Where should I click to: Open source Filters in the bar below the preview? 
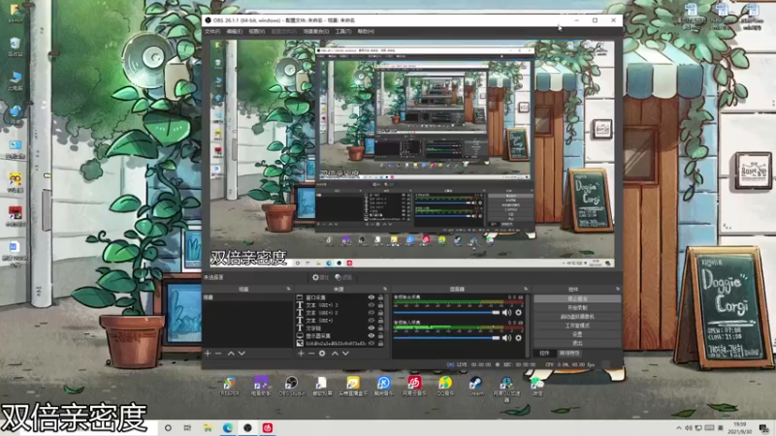pos(343,277)
